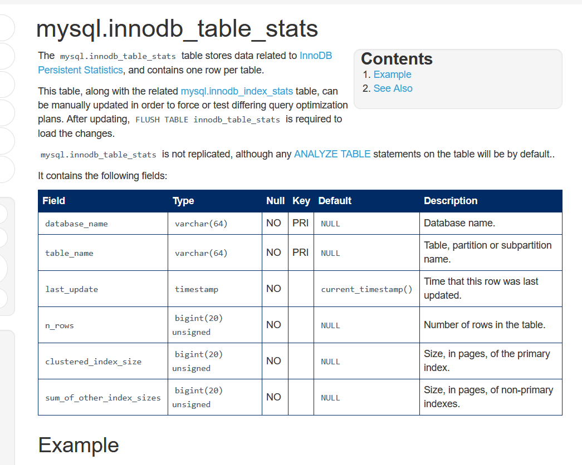This screenshot has height=465, width=582.
Task: Click the Contents box heading
Action: (397, 59)
